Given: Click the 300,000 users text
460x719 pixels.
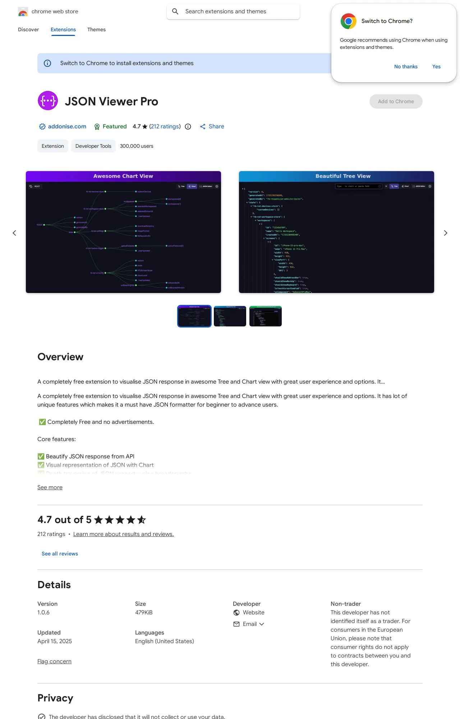Looking at the screenshot, I should click(137, 146).
